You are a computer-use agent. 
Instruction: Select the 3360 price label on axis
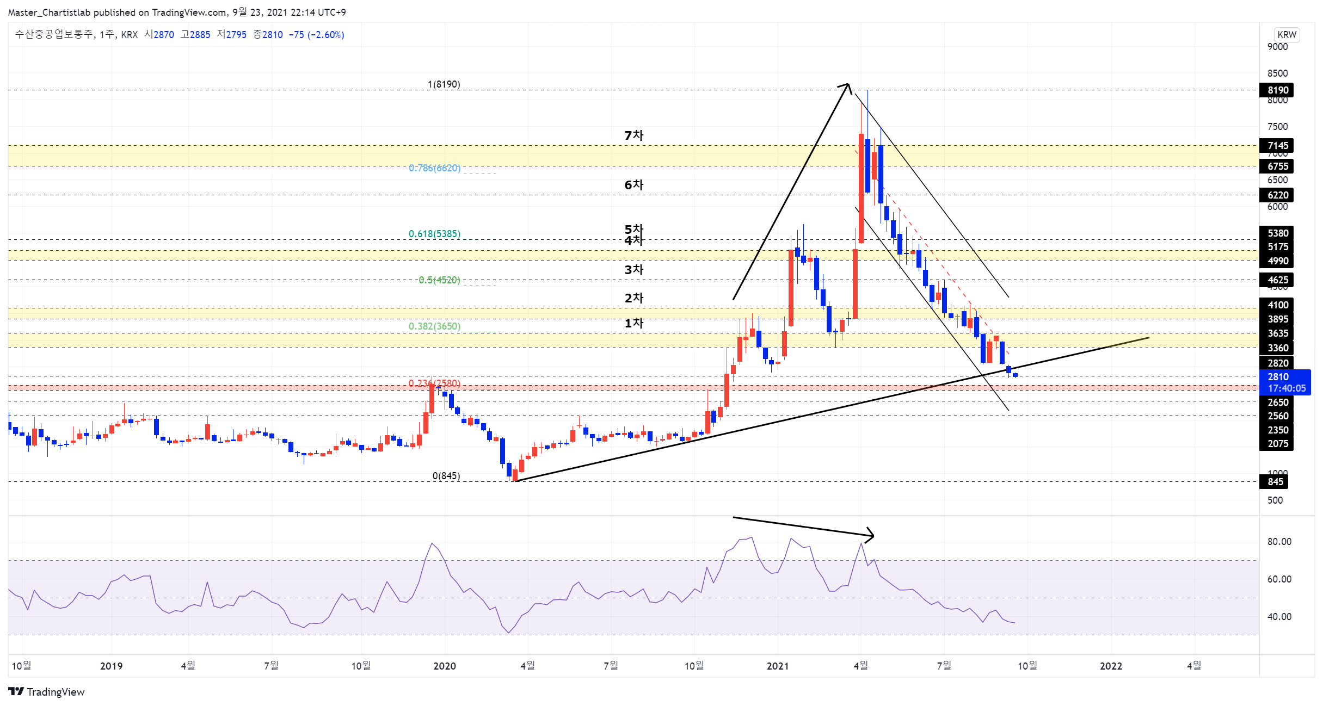pyautogui.click(x=1277, y=348)
